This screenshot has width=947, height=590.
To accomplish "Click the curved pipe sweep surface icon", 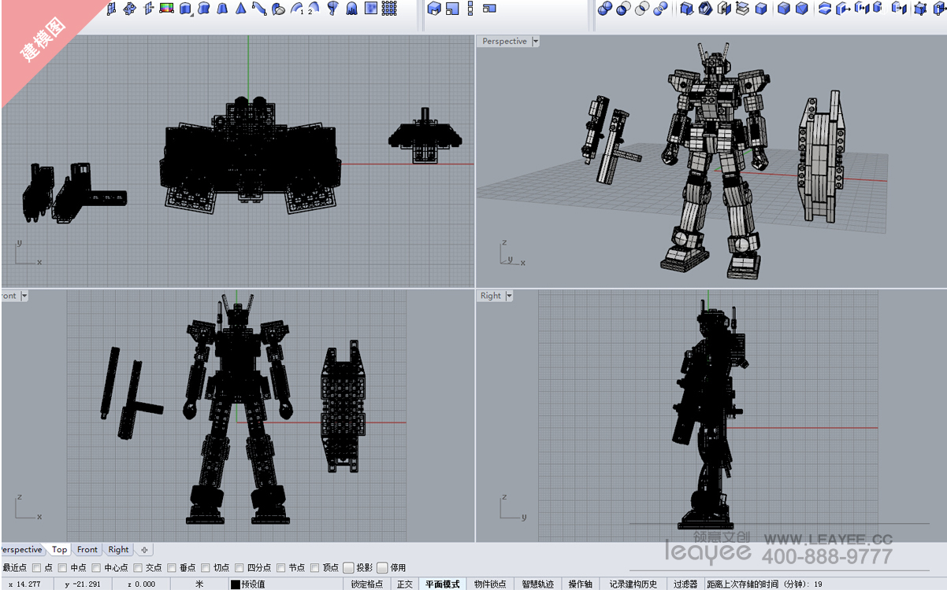I will (x=259, y=9).
